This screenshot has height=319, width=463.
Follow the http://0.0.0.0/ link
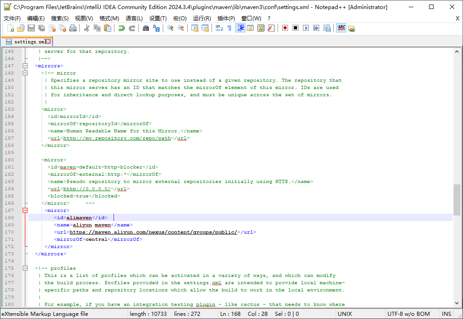point(87,189)
